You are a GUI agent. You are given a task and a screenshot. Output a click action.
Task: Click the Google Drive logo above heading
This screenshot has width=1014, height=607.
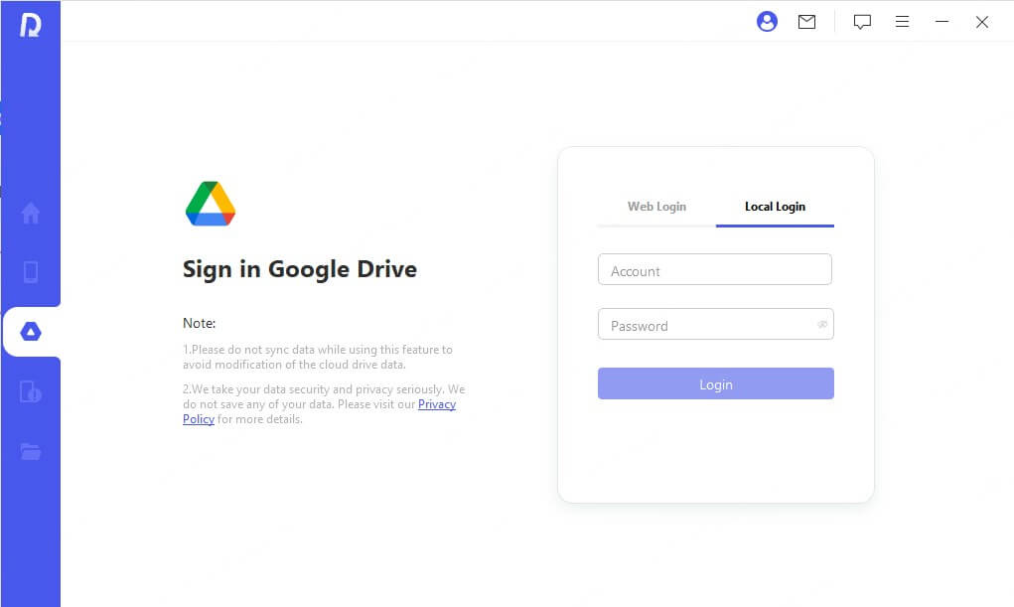pyautogui.click(x=211, y=204)
